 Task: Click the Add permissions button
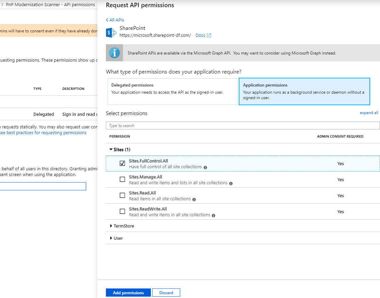pos(128,293)
